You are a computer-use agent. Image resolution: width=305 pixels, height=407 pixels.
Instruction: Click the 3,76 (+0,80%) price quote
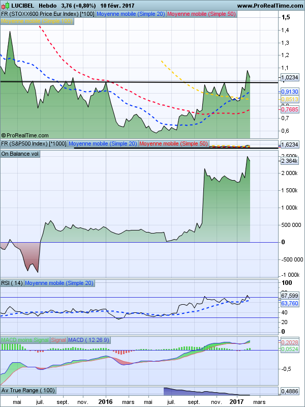(79, 6)
